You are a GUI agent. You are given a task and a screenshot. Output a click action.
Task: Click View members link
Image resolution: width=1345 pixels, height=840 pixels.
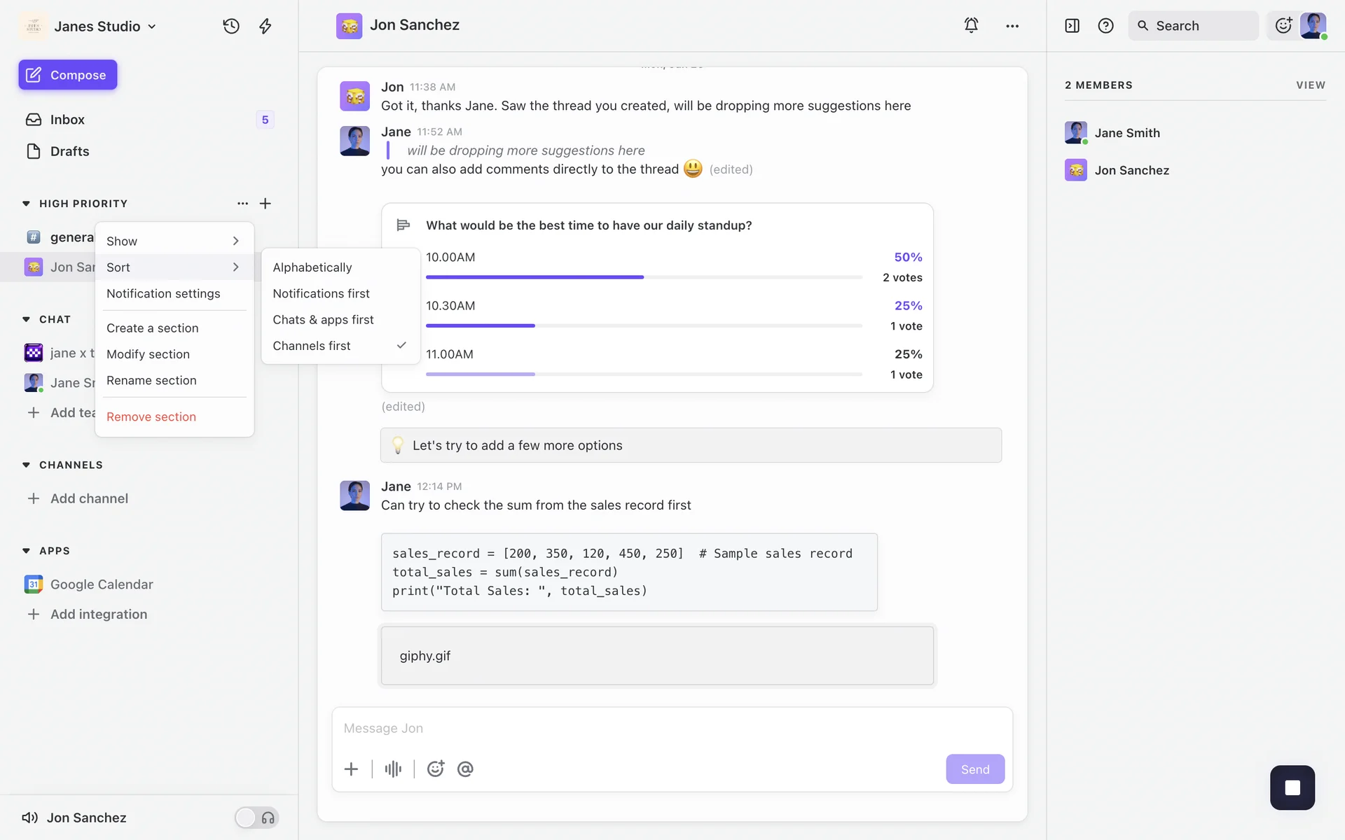pyautogui.click(x=1310, y=85)
